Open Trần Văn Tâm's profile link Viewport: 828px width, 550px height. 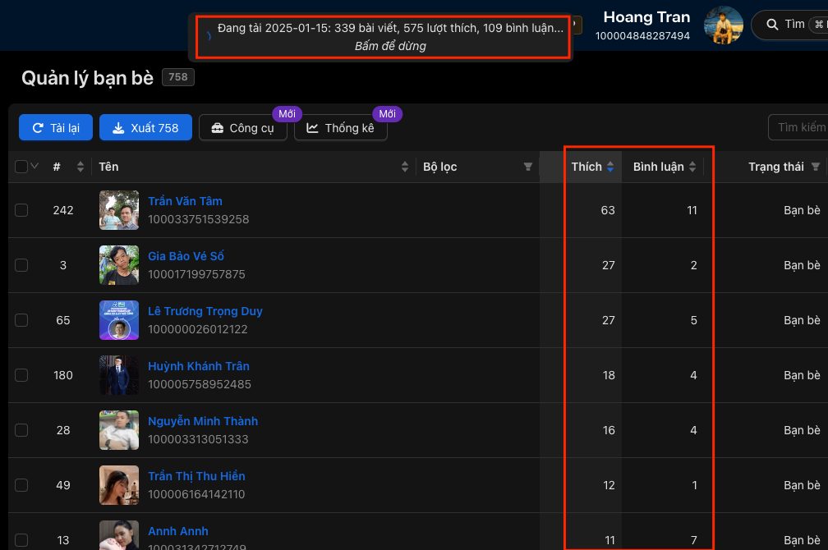(185, 201)
